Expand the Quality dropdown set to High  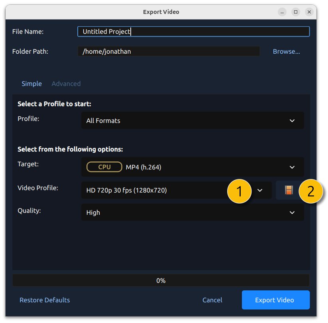(x=192, y=213)
